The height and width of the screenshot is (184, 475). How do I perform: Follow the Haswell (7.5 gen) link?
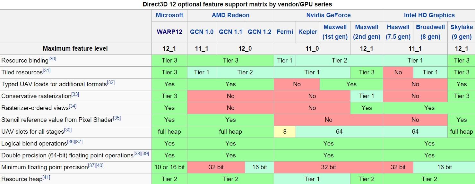[x=398, y=32]
